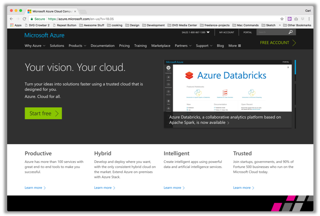
Task: Click Learn more under Intelligent
Action: tap(174, 188)
